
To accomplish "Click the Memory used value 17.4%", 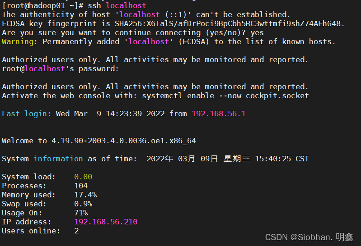I will 85,195.
